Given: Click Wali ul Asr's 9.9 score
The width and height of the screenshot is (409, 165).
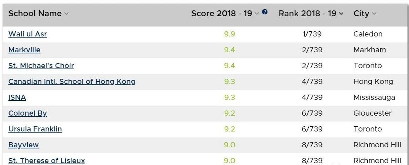Looking at the screenshot, I should (229, 34).
